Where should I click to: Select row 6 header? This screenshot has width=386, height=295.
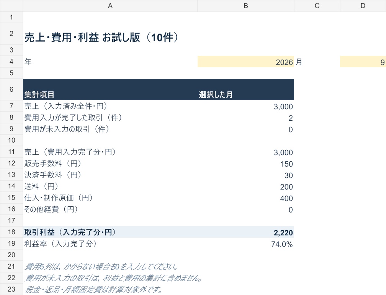pos(11,89)
